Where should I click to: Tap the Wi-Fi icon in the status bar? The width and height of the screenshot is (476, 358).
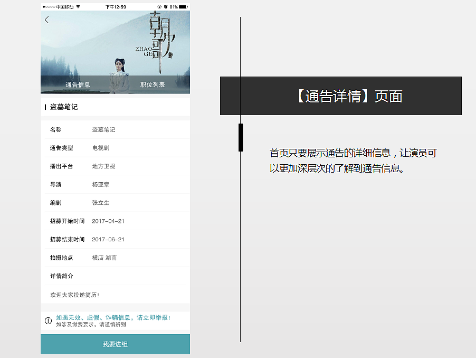78,7
